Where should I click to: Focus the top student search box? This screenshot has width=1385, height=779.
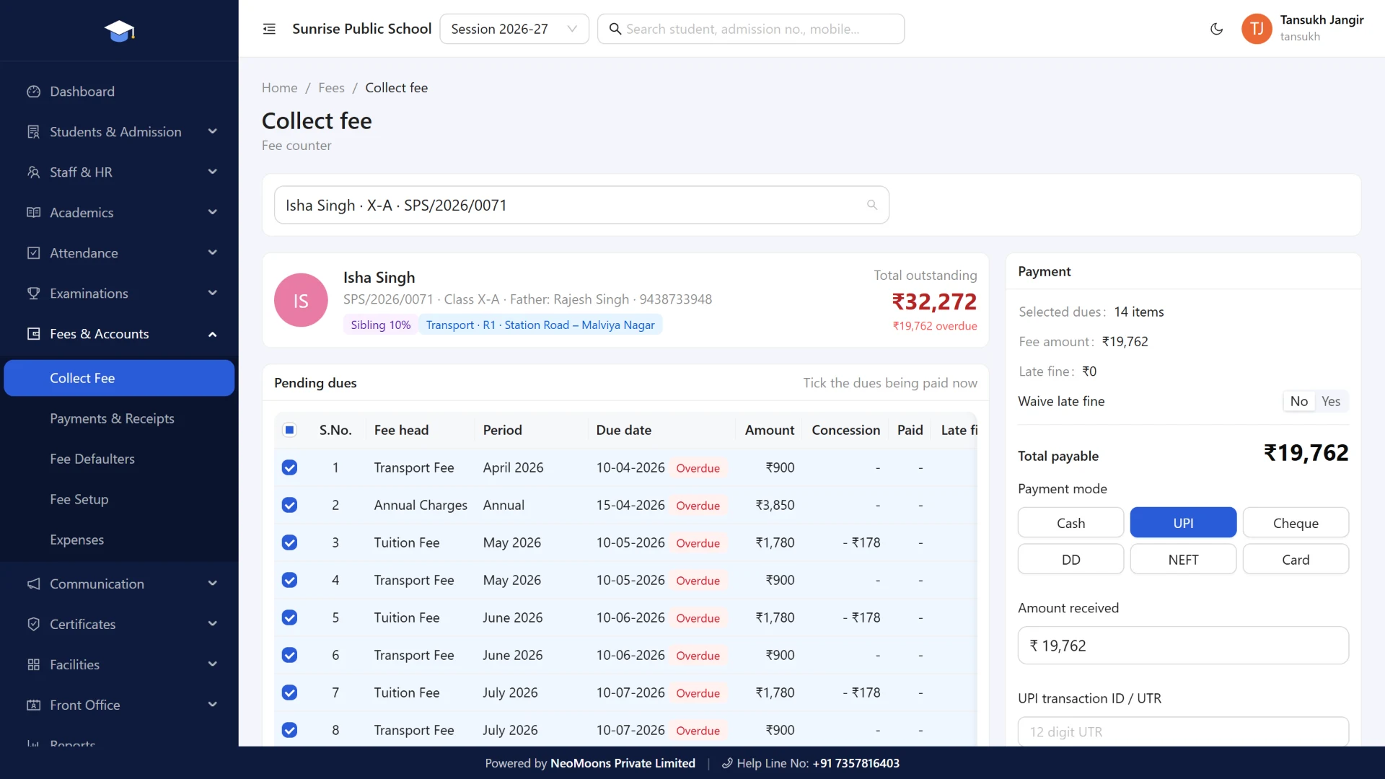pyautogui.click(x=751, y=29)
